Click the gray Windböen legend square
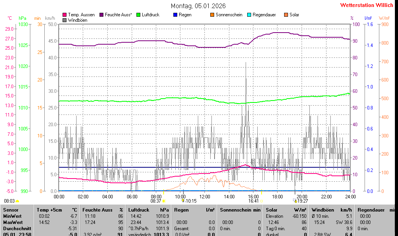The height and width of the screenshot is (236, 398). [x=65, y=20]
